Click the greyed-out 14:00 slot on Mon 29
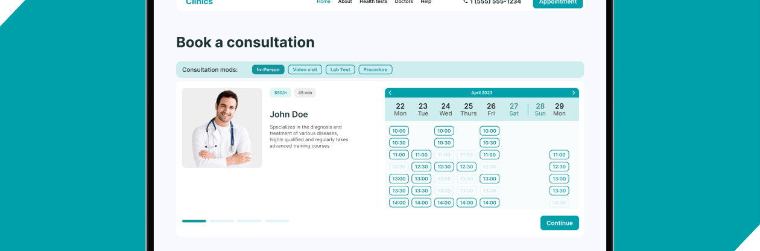This screenshot has height=251, width=760. (559, 203)
